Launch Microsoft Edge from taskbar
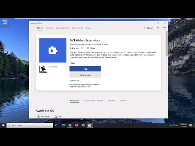Screen dimensions: 195x146 click(63, 125)
